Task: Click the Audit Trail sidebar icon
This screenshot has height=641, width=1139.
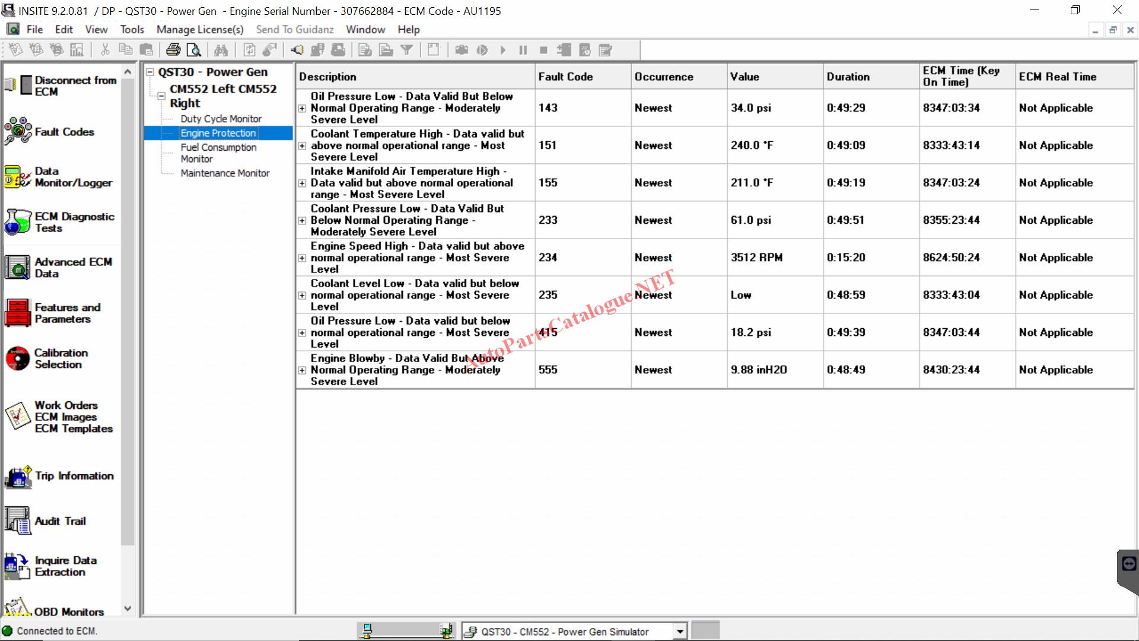Action: [18, 521]
